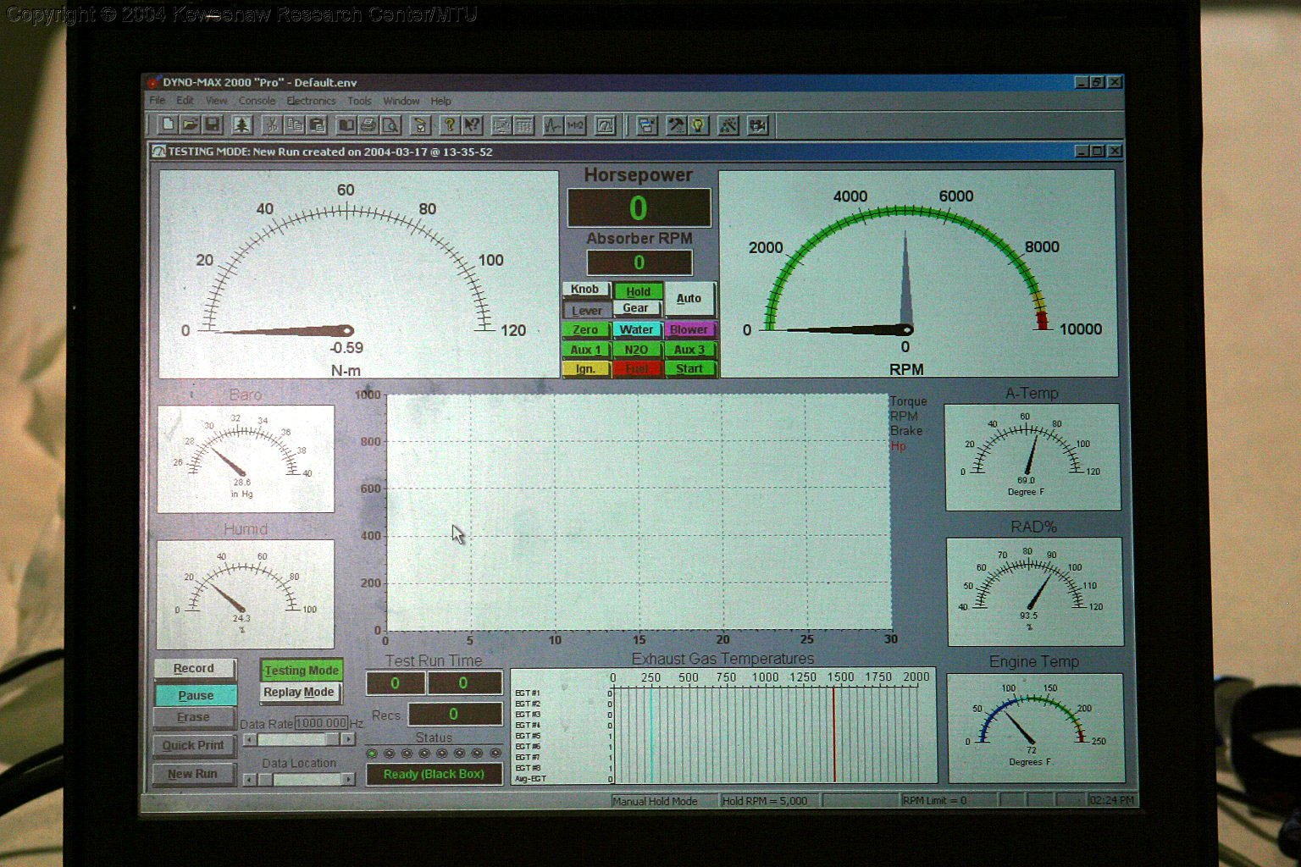Click the wizard wand sparkle toolbar icon
This screenshot has height=867, width=1301.
[728, 125]
